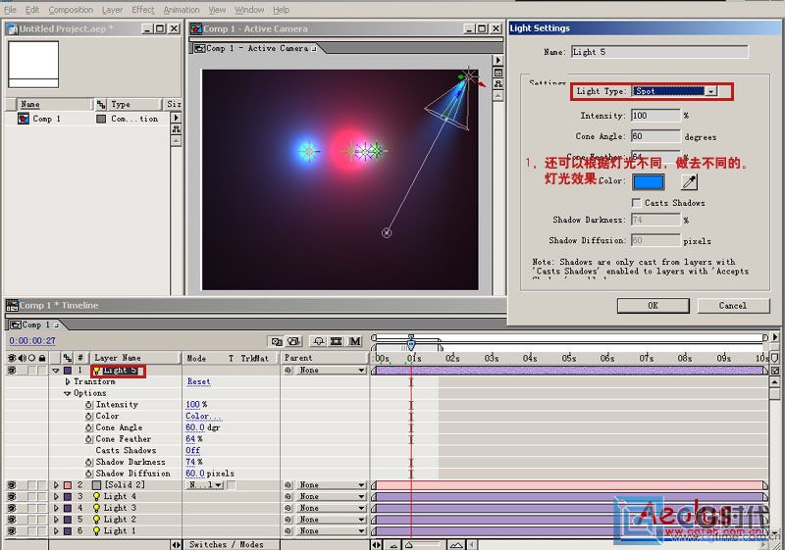Toggle visibility of the Light 4 layer
This screenshot has height=550, width=785.
click(12, 496)
